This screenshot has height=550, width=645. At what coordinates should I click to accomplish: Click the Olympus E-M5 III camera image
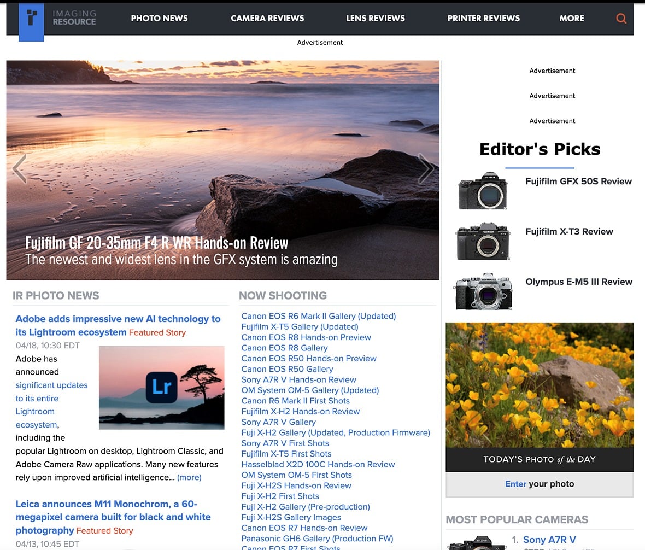point(483,291)
